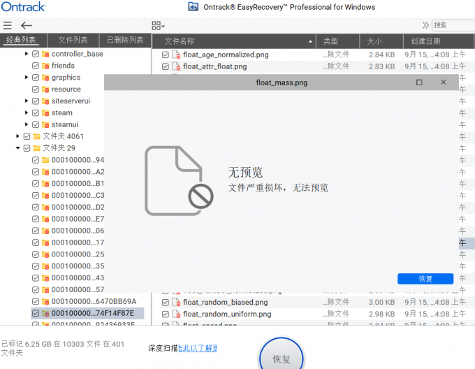Click the Ontrack logo
The height and width of the screenshot is (369, 475).
[x=23, y=7]
